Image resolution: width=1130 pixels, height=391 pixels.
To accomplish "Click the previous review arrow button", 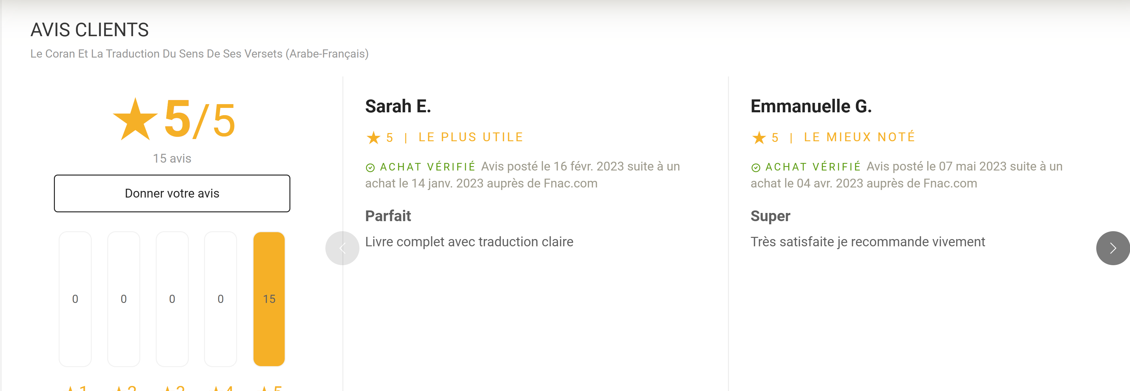I will (342, 248).
